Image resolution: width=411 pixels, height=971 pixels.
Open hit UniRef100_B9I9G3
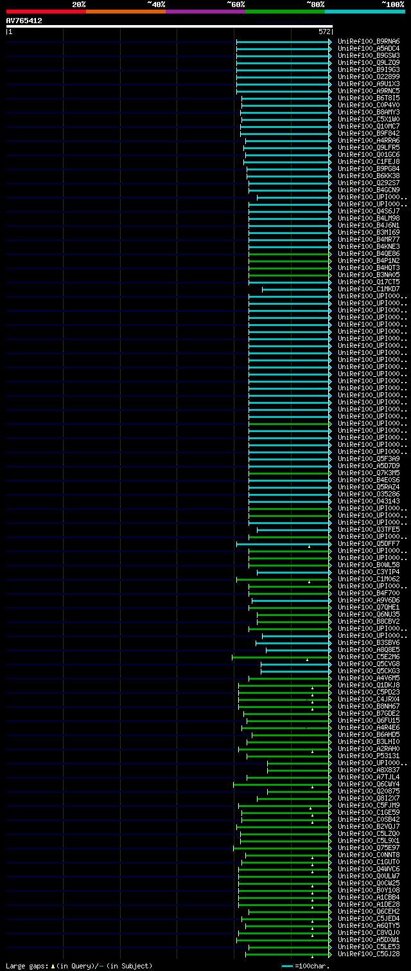[369, 70]
